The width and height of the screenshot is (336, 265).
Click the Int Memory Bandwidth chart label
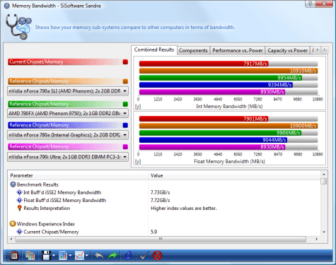coord(229,106)
